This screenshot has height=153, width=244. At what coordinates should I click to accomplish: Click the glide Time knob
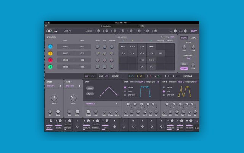click(x=193, y=65)
